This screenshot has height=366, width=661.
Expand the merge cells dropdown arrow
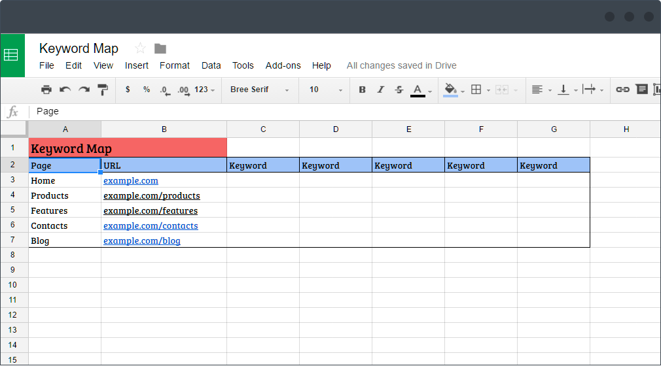515,91
